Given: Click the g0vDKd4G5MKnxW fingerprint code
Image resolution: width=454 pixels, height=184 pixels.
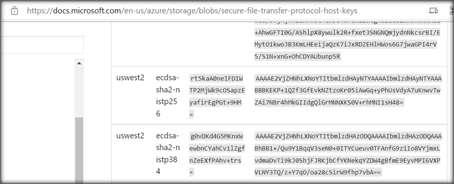Looking at the screenshot, I should (217, 154).
